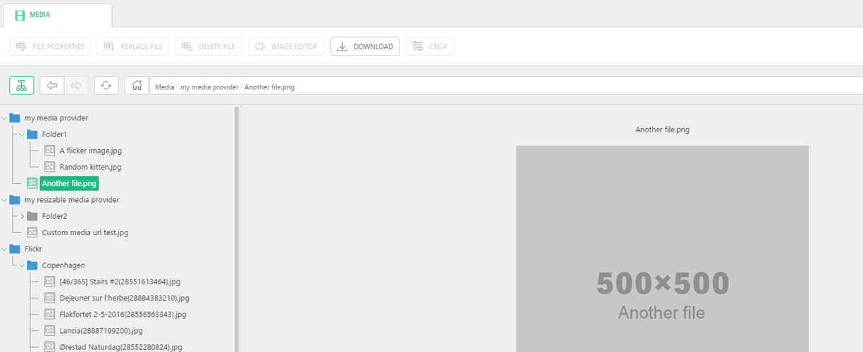Image resolution: width=863 pixels, height=352 pixels.
Task: Go to the media home folder
Action: 137,85
